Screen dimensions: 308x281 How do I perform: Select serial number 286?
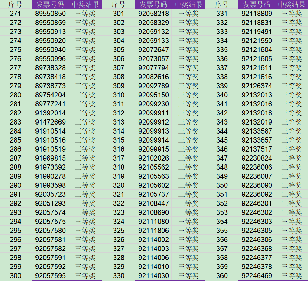[15, 149]
